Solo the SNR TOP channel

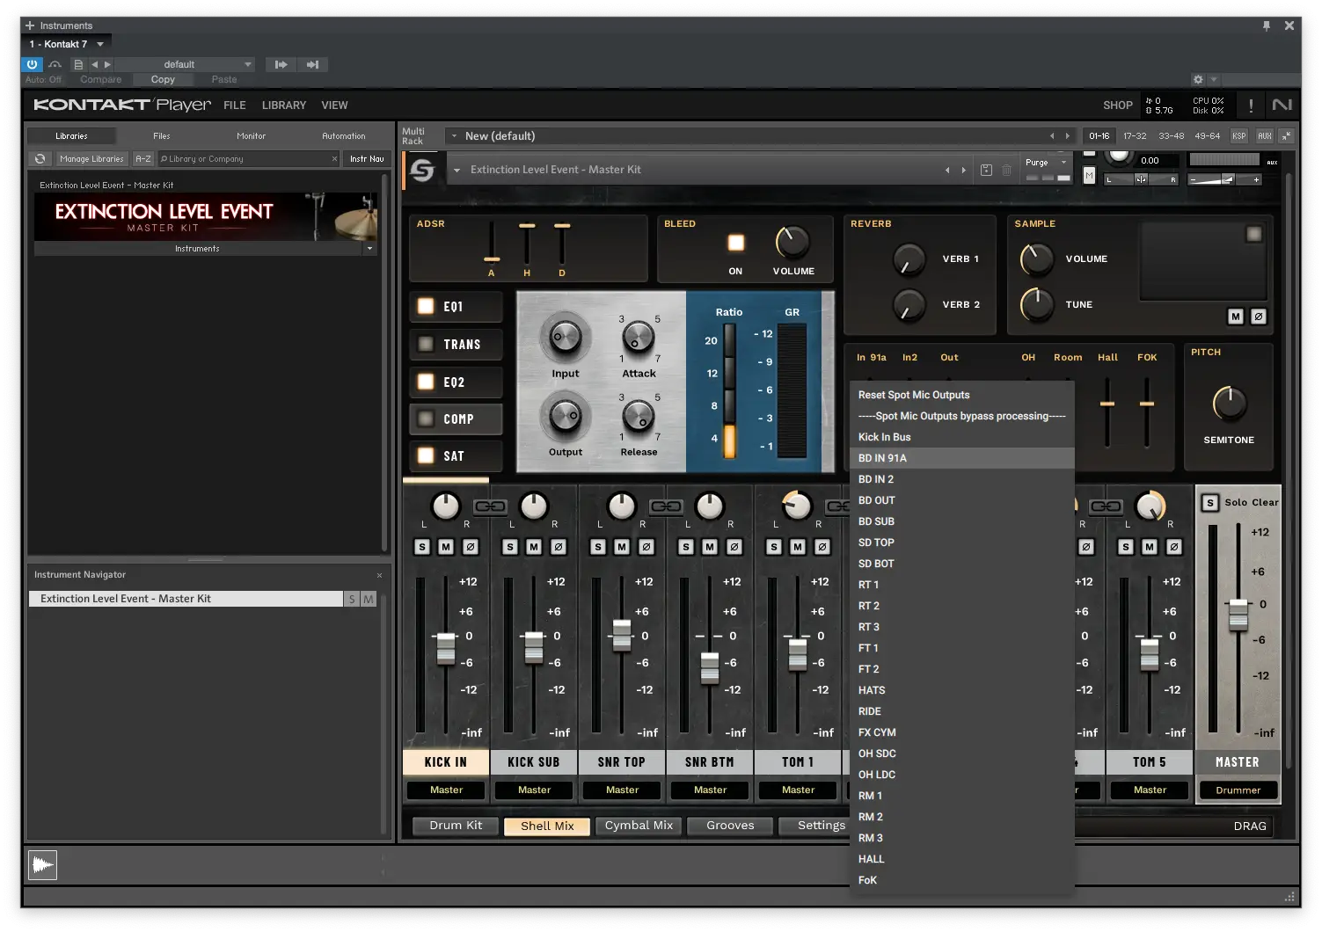click(598, 547)
